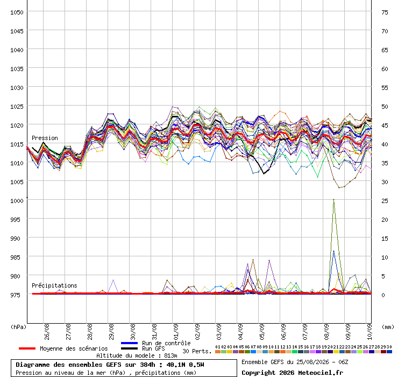Click the 25 precipitation axis value
398x377 pixels.
(x=385, y=201)
